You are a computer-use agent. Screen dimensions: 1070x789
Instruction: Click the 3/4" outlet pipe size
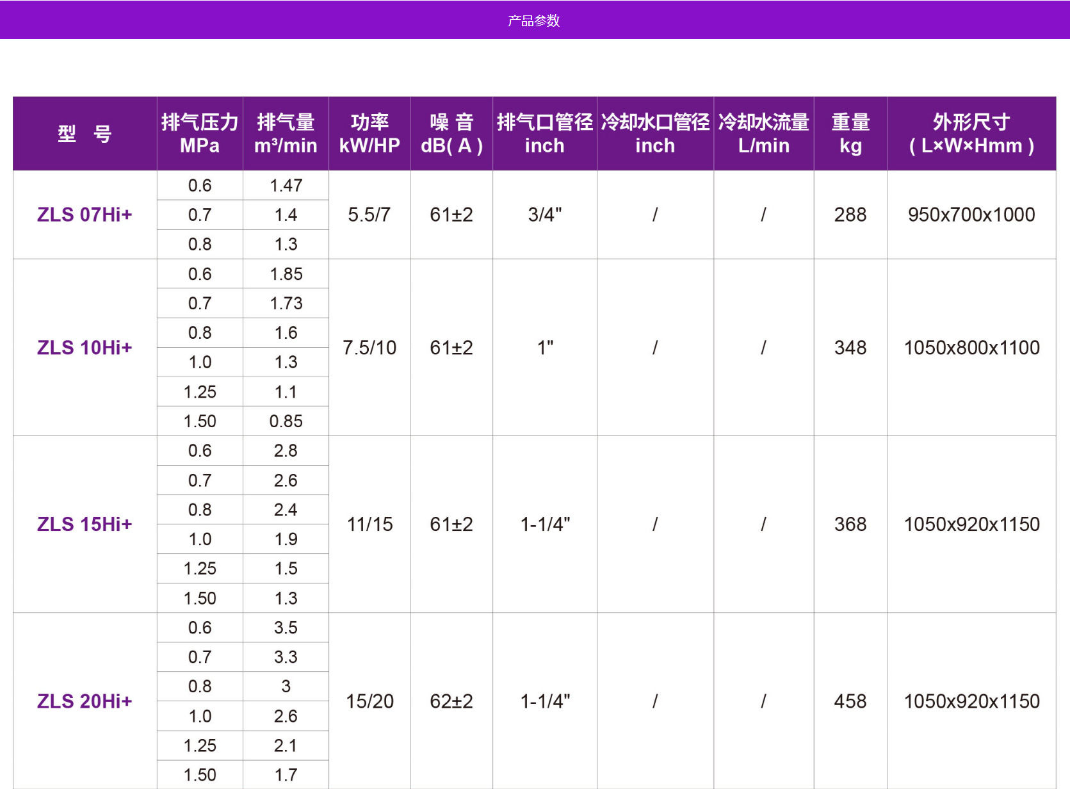coord(545,215)
